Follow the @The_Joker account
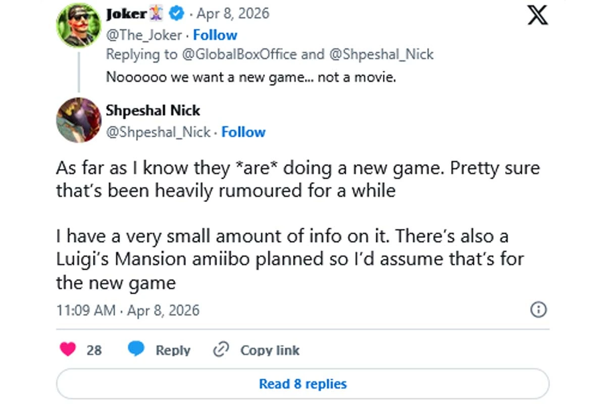The width and height of the screenshot is (606, 404). pos(216,34)
